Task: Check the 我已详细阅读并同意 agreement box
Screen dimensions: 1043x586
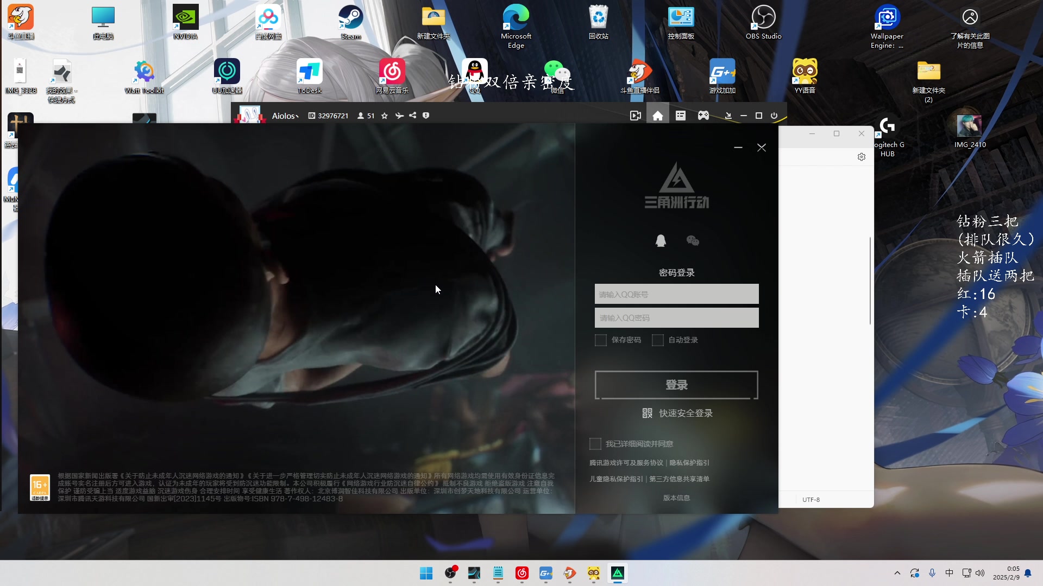Action: pyautogui.click(x=595, y=444)
